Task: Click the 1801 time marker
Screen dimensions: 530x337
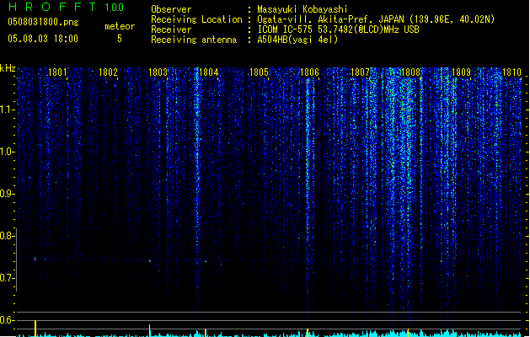Action: pos(57,72)
